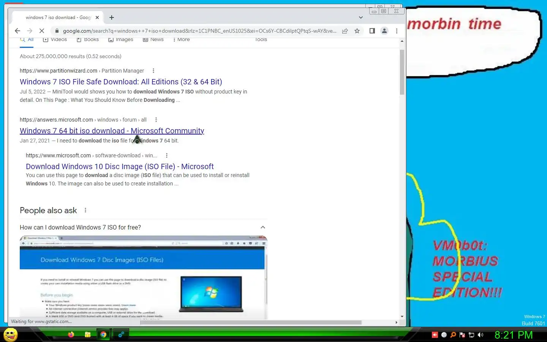Screen dimensions: 547x342
Task: Open options for the partitionwizard.com result
Action: [153, 71]
